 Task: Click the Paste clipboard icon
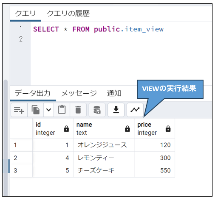(62, 110)
